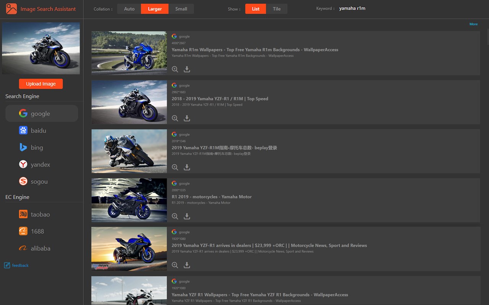Set collation to Auto
Screen dimensions: 489x305
(x=129, y=9)
